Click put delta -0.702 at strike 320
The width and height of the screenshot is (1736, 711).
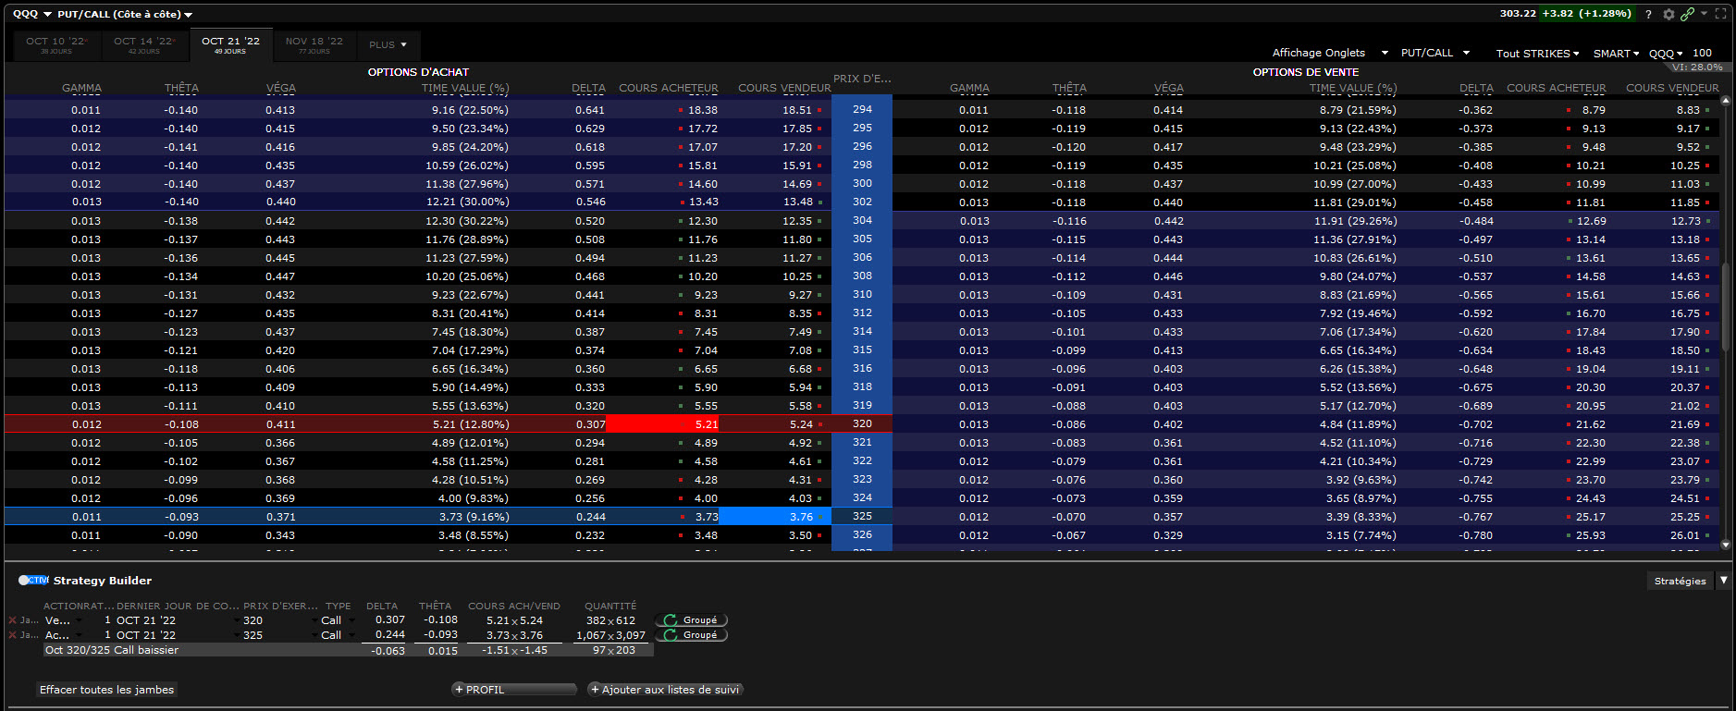coord(1476,424)
